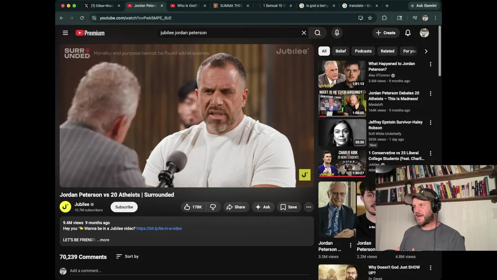This screenshot has width=497, height=280.
Task: Select the For you filter chip
Action: 410,51
